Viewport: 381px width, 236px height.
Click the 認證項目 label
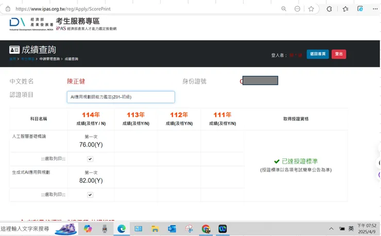tap(22, 95)
